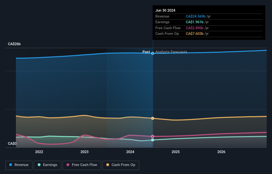Click the CA$7.603b cash from op value
Screen dimensions: 272x174
(x=194, y=34)
